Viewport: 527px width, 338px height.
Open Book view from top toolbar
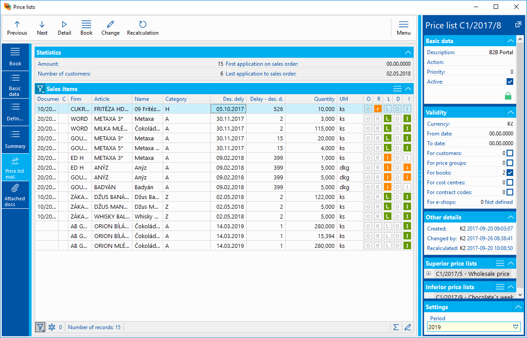click(x=86, y=28)
